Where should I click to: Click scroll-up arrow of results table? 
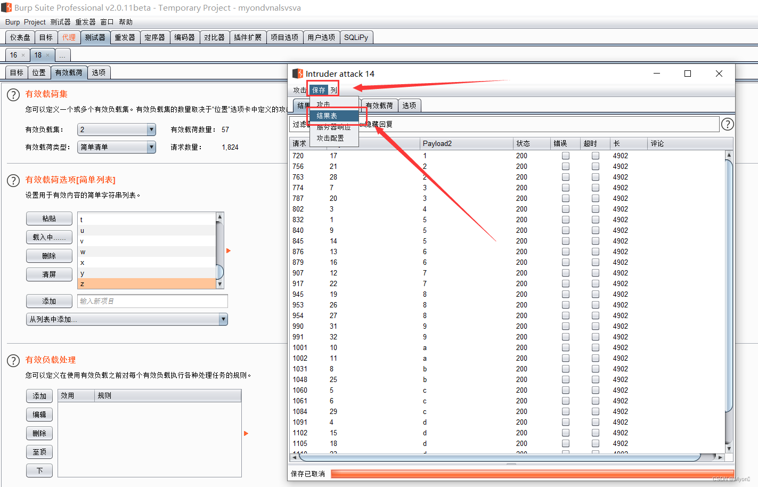pyautogui.click(x=729, y=155)
